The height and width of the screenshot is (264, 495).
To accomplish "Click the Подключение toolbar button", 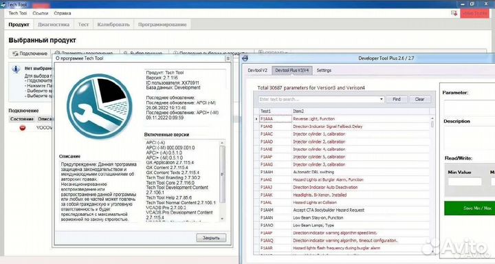I will pyautogui.click(x=30, y=54).
